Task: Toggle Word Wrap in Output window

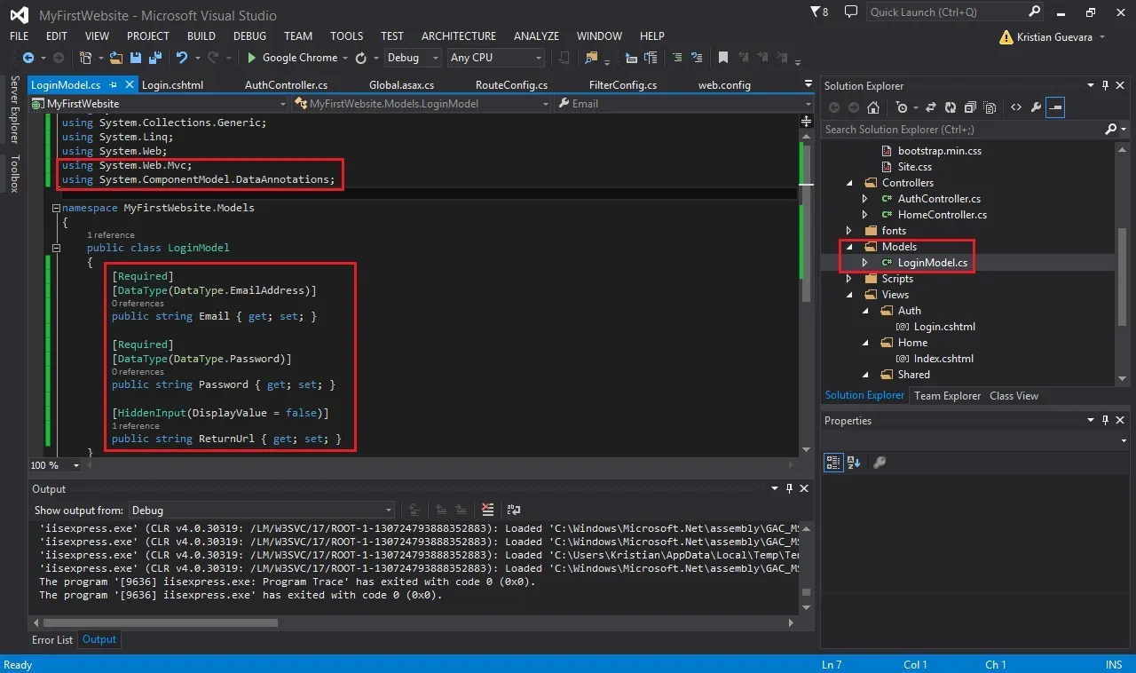Action: [x=514, y=510]
